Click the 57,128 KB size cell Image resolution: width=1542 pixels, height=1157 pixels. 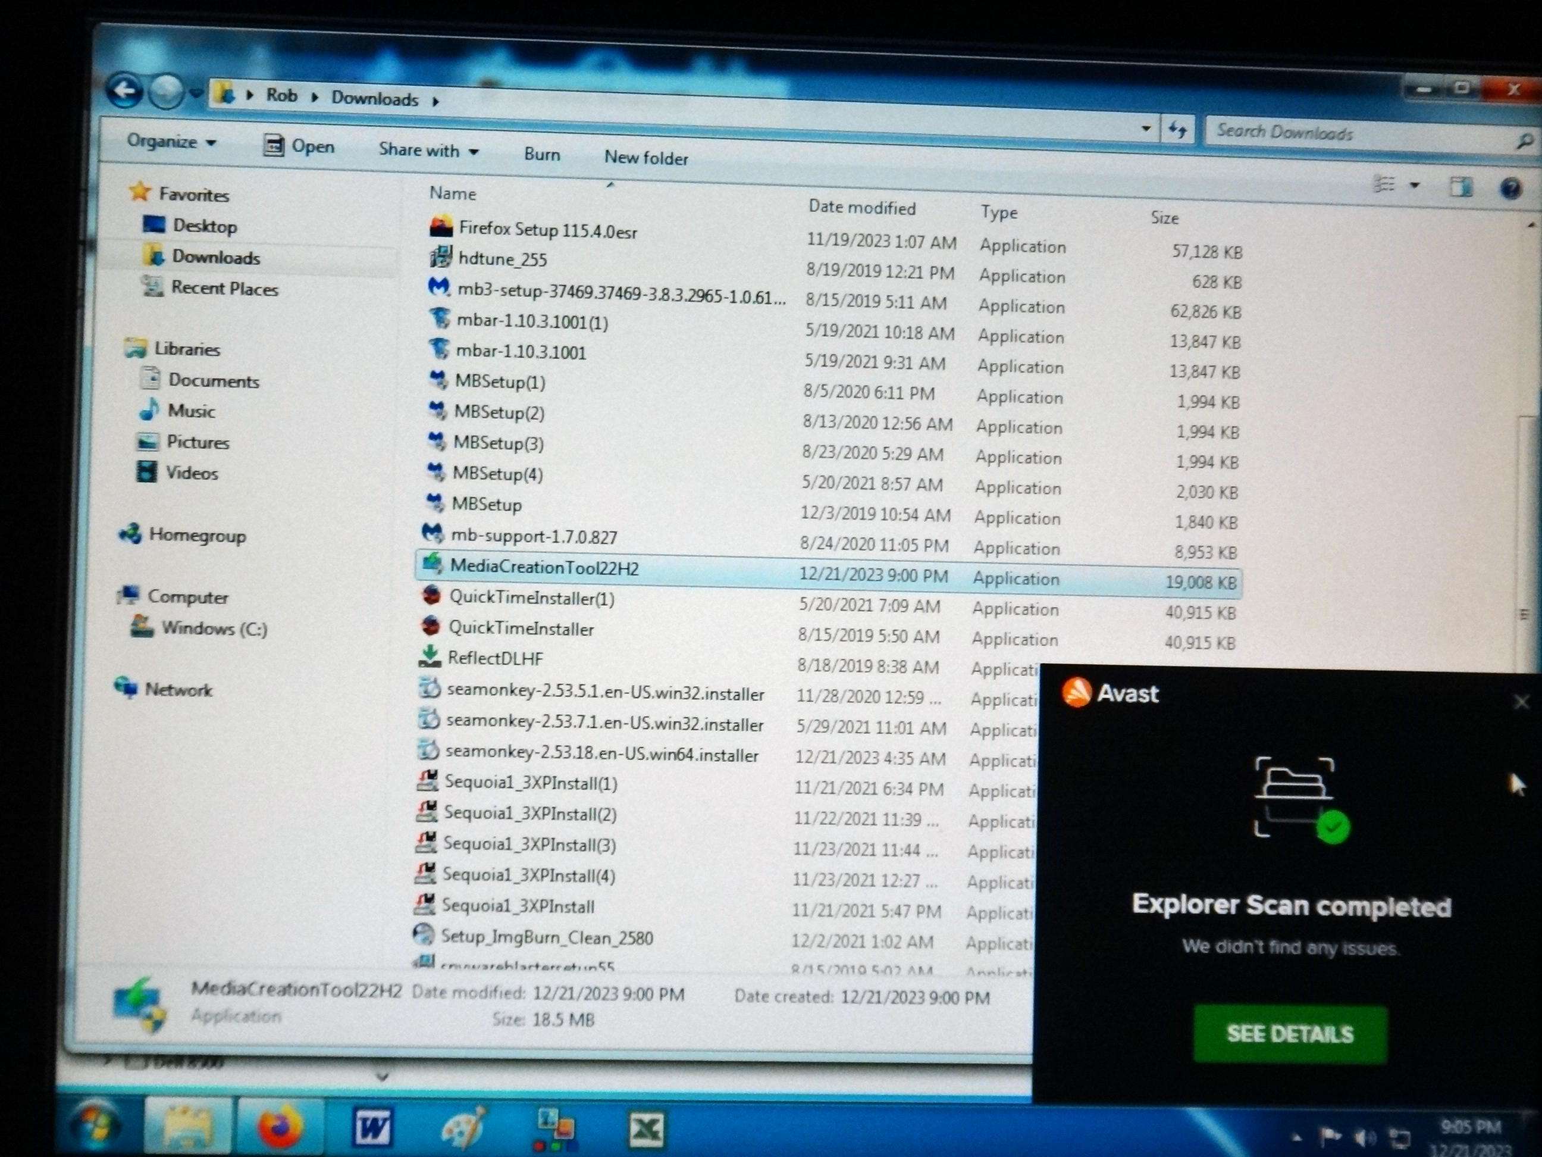point(1206,251)
